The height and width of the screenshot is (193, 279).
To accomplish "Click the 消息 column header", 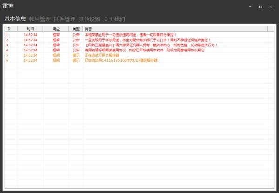I will 88,29.
